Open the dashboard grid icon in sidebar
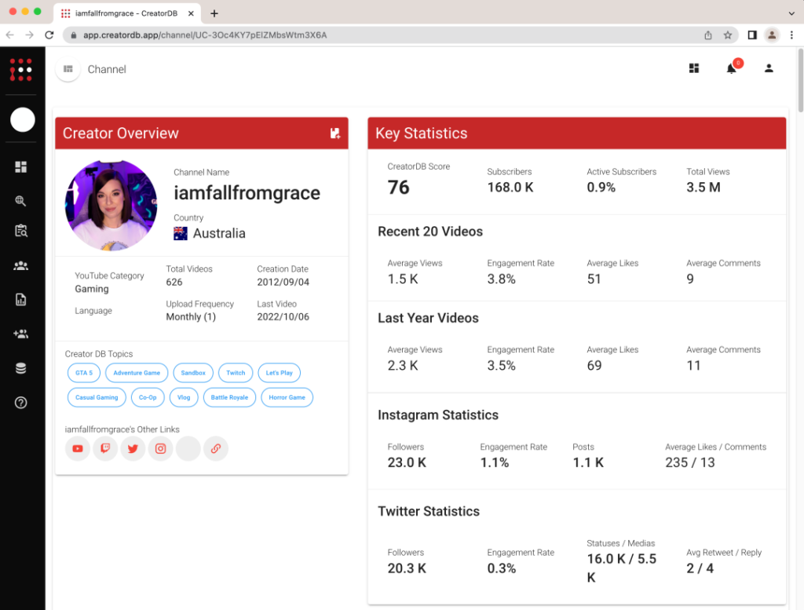Screen dimensions: 804x610 point(21,166)
